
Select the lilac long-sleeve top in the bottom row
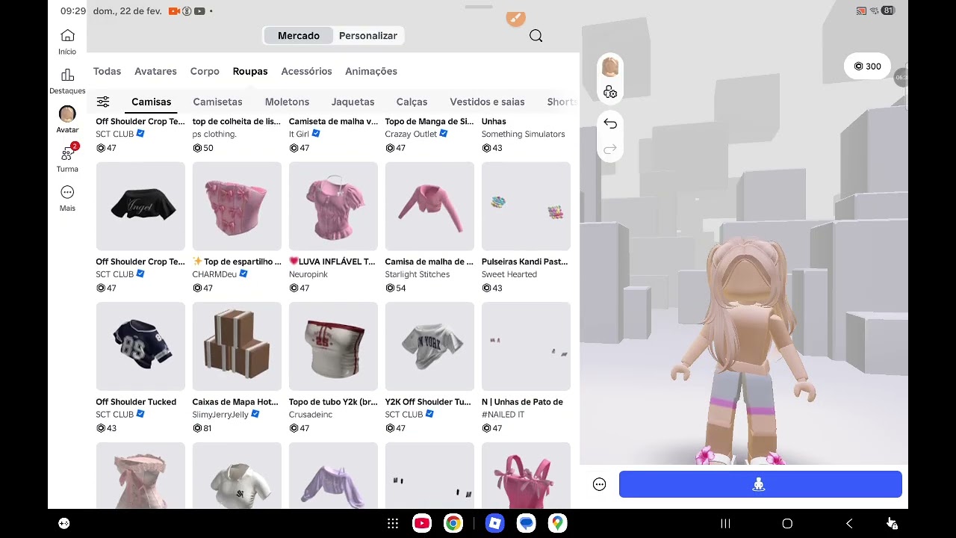tap(333, 476)
